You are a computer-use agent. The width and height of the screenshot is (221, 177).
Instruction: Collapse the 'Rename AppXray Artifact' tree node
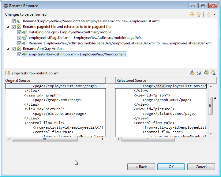pos(8,49)
